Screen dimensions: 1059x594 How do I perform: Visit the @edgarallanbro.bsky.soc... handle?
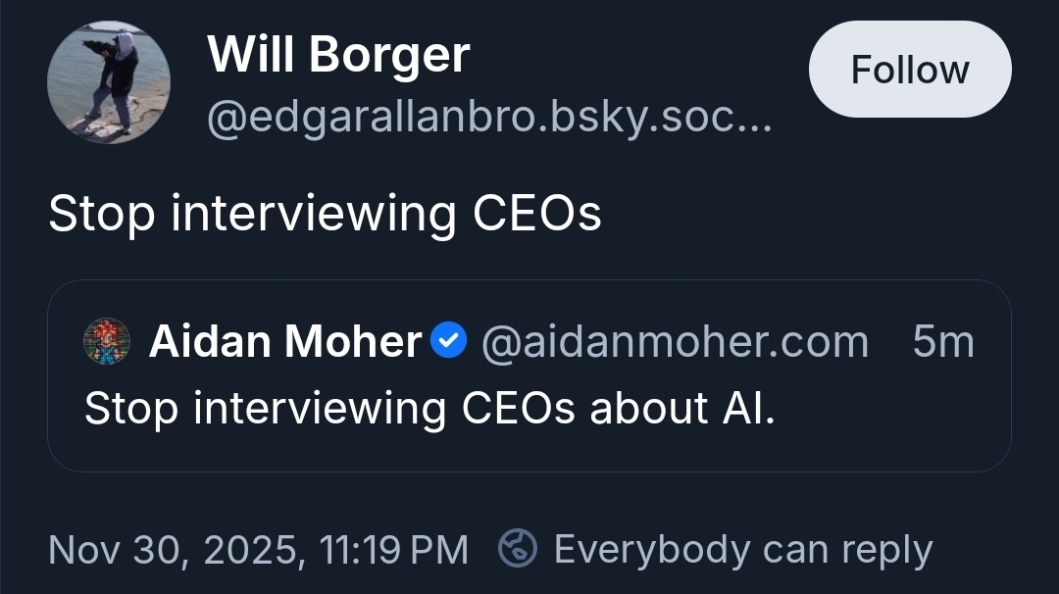[471, 120]
